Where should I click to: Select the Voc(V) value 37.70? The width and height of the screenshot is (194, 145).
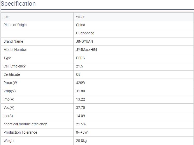tap(81, 108)
